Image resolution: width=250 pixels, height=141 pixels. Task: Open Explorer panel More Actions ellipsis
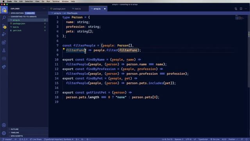(x=44, y=9)
